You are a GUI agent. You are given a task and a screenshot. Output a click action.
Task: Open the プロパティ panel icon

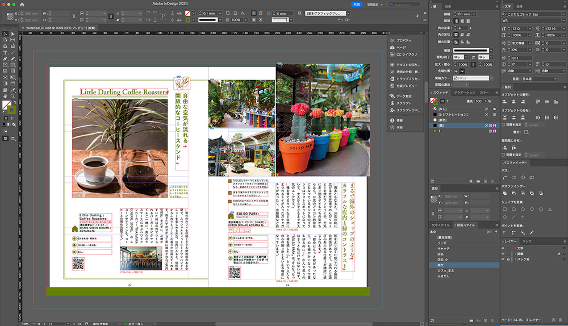tap(392, 40)
